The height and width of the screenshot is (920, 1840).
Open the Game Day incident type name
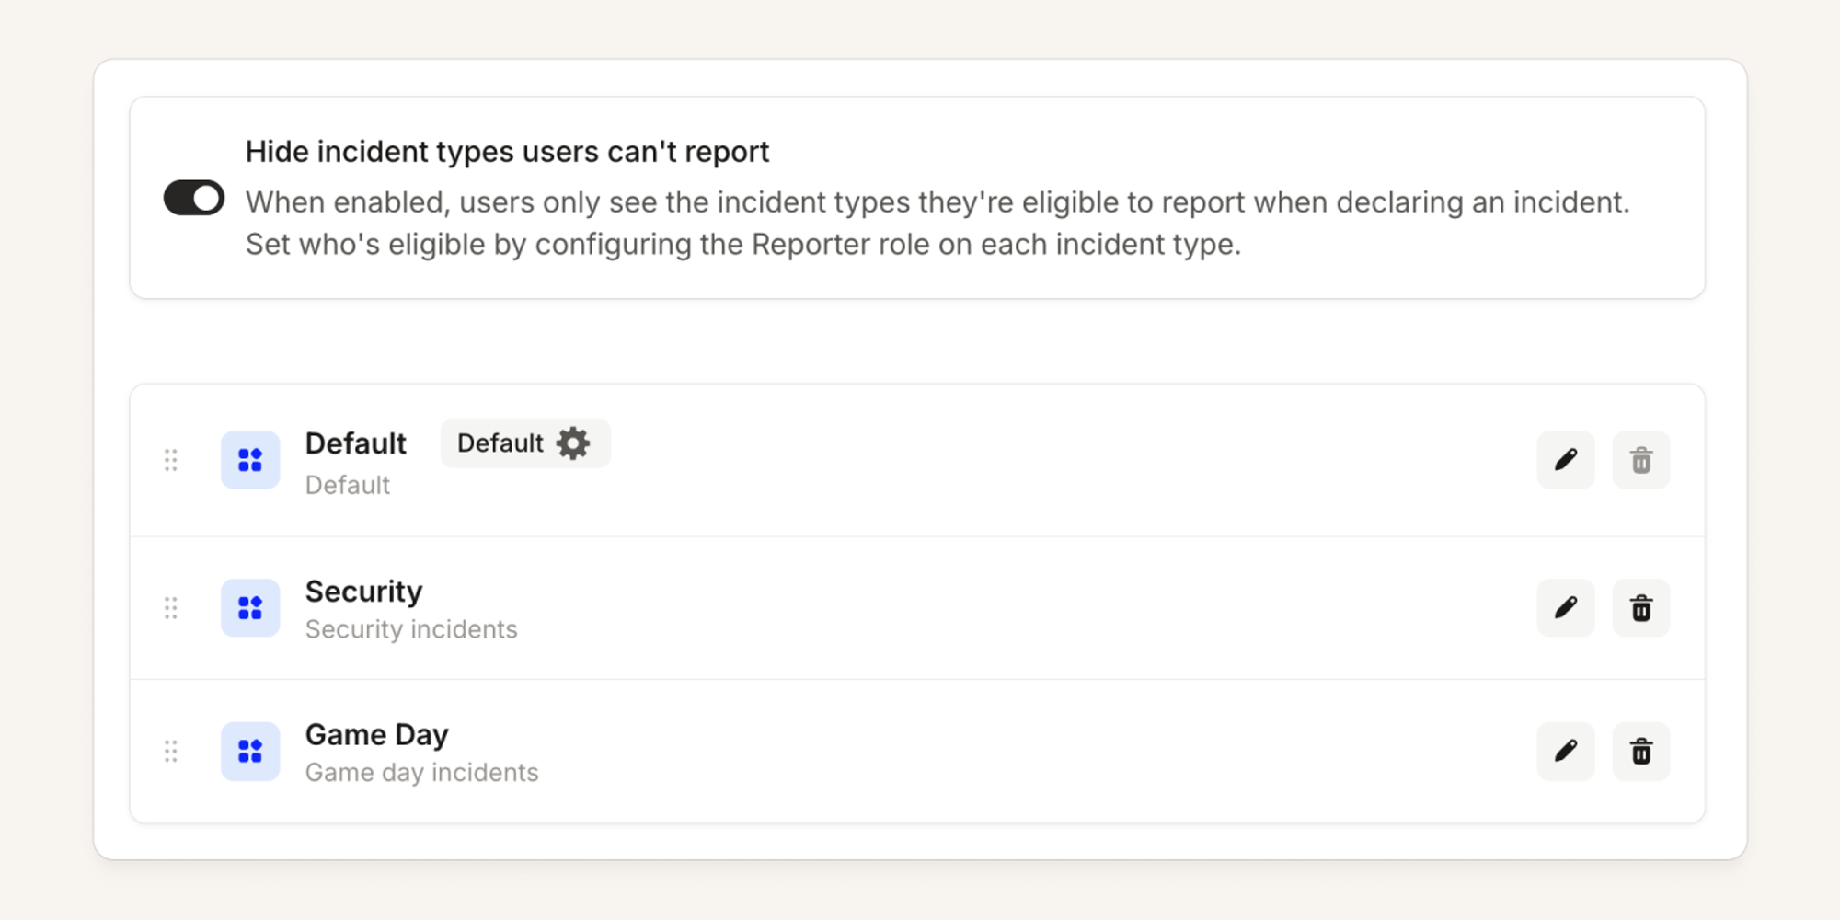(x=377, y=735)
